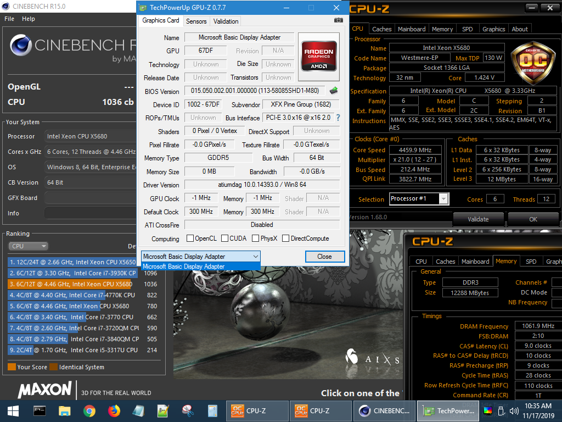562x422 pixels.
Task: Open the Memory tab in upper CPU-Z
Action: tap(442, 29)
